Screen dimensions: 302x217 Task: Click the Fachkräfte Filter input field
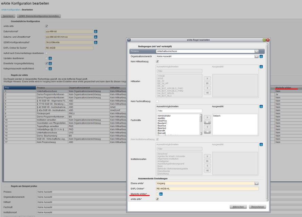pyautogui.click(x=180, y=111)
